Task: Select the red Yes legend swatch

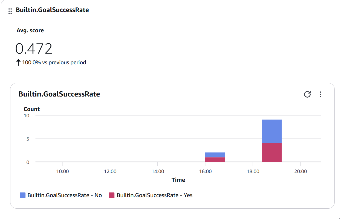Action: click(x=112, y=195)
